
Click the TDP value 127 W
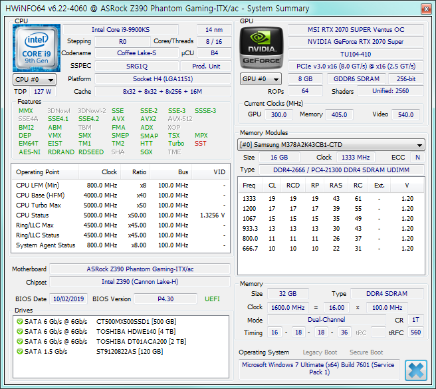pos(43,92)
